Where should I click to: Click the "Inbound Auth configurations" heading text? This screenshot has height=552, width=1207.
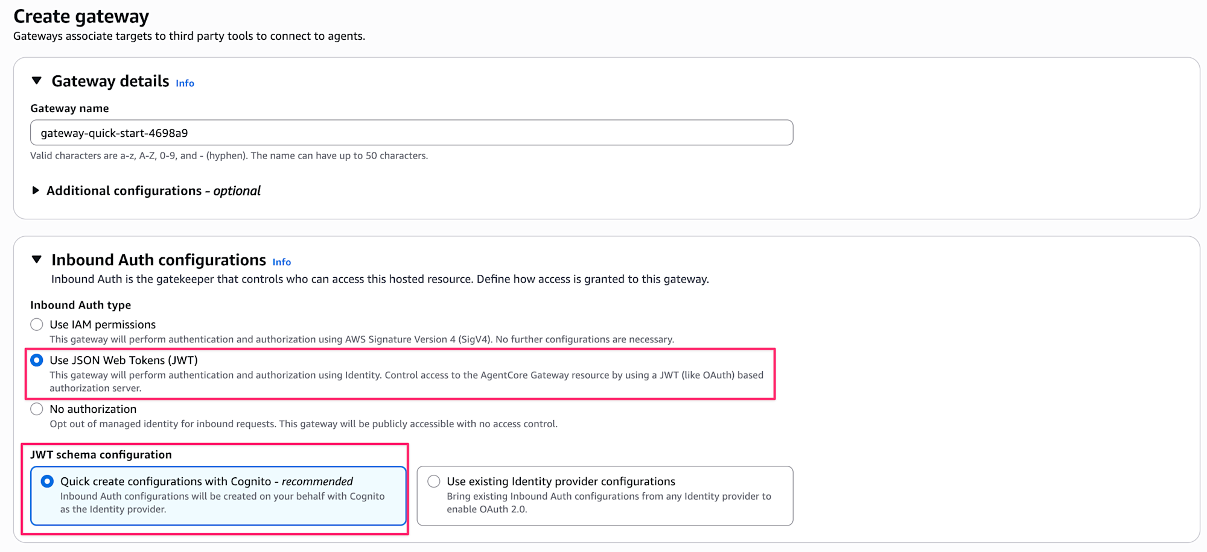(x=158, y=260)
